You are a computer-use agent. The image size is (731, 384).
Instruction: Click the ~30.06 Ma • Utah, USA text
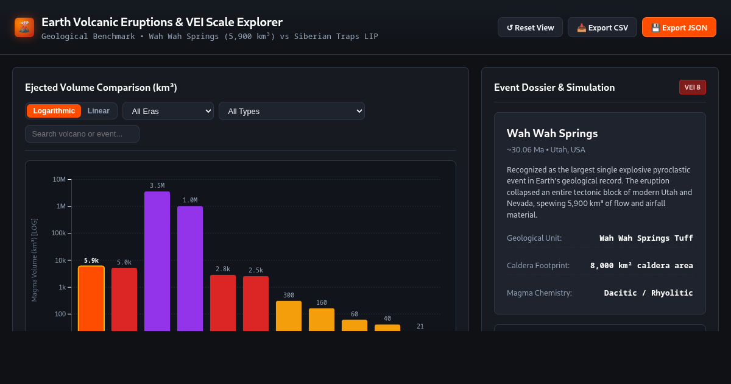546,150
